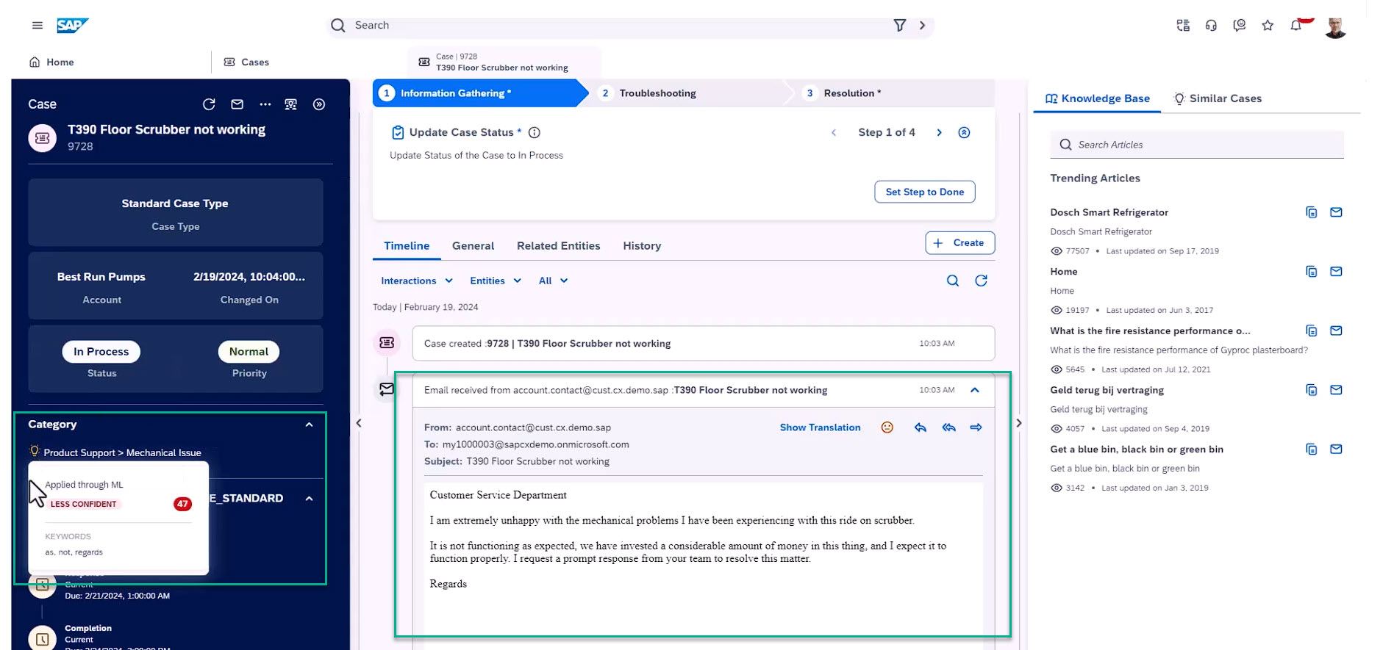The image size is (1383, 650).
Task: Click the Create button
Action: [x=959, y=243]
